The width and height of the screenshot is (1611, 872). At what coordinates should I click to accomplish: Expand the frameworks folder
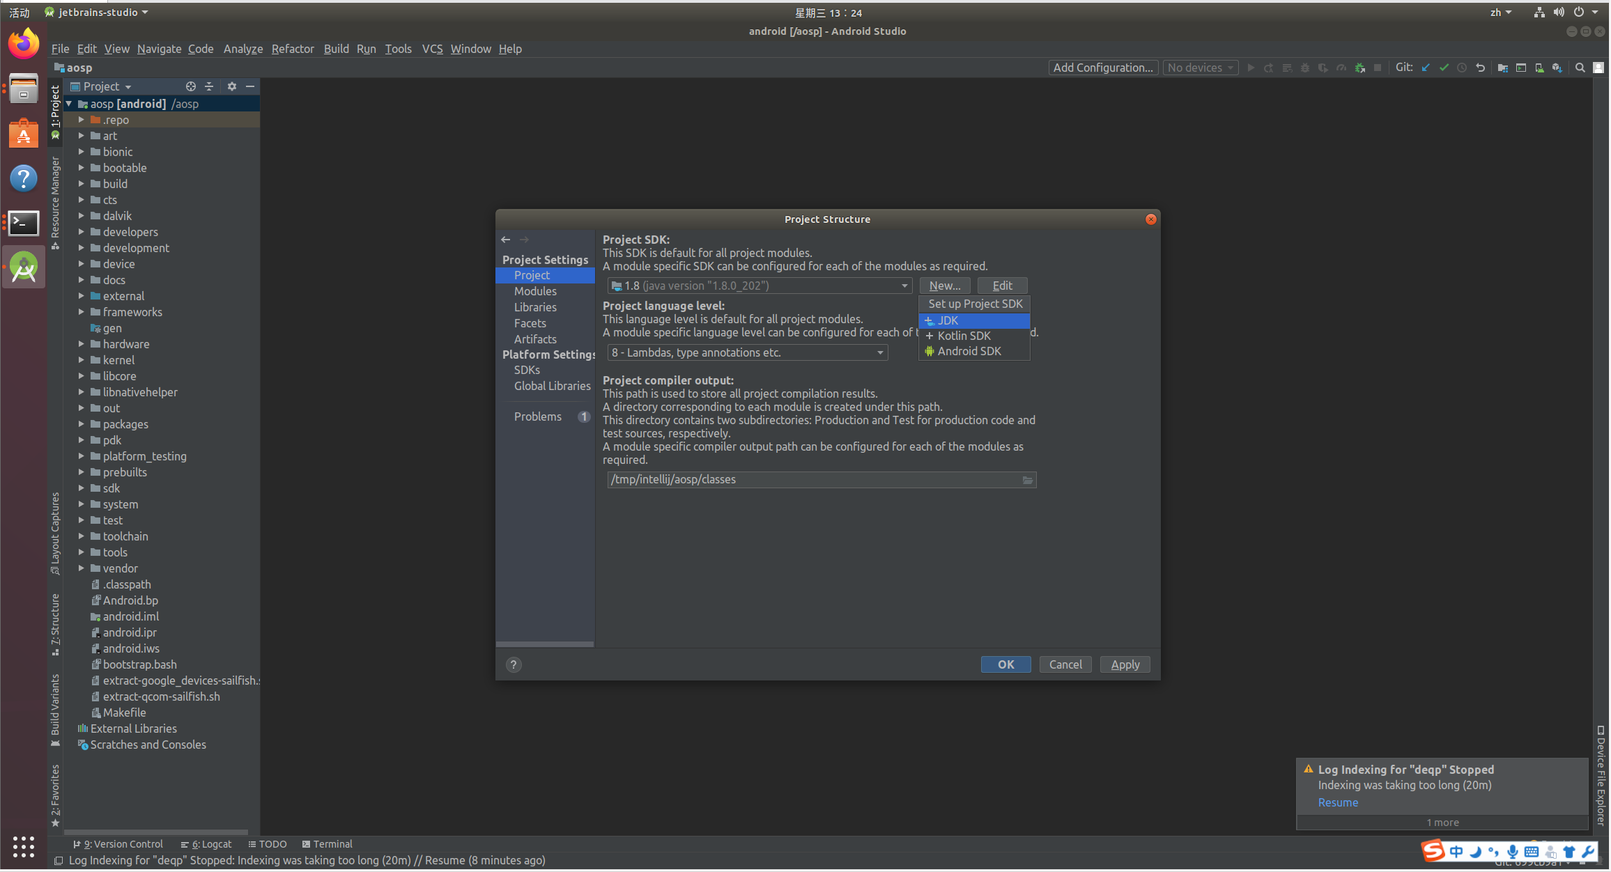coord(82,312)
